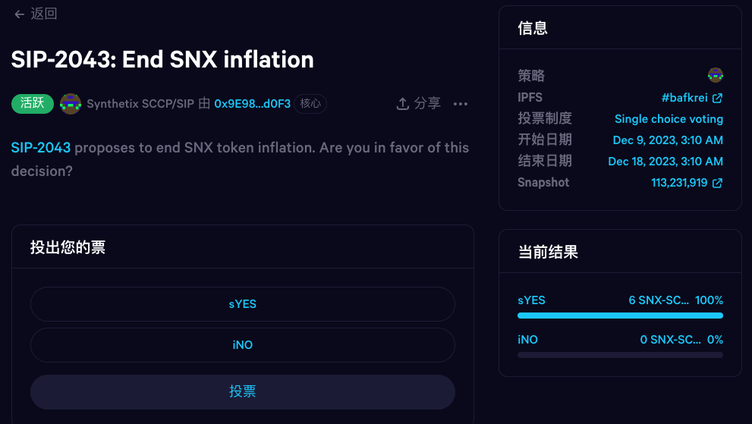Image resolution: width=752 pixels, height=424 pixels.
Task: Open author address 0x9E98...d0F3
Action: point(252,104)
